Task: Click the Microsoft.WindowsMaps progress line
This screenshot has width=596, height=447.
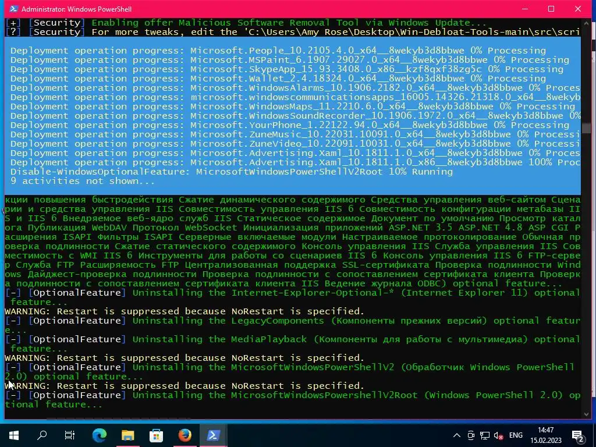Action: [x=292, y=107]
